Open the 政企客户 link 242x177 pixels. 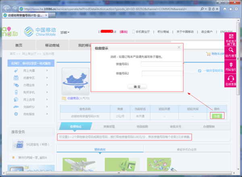[207, 32]
